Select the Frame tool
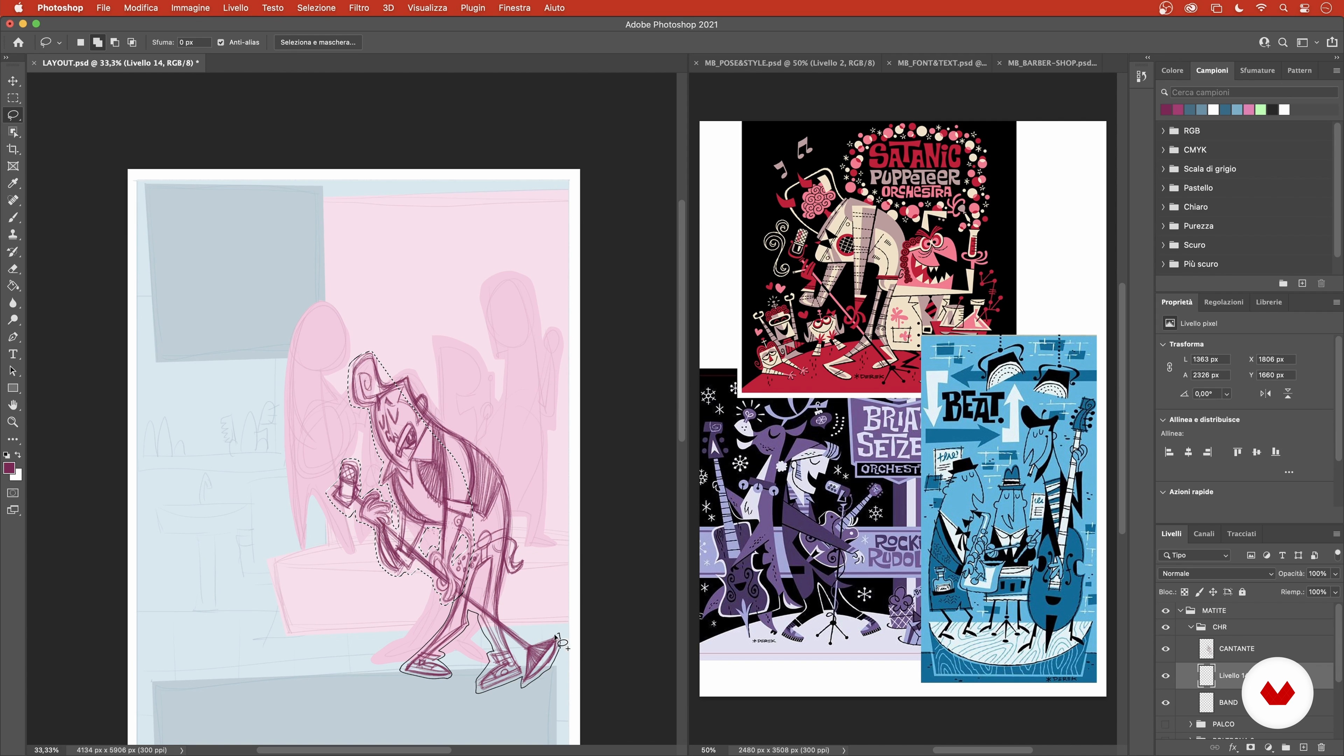The height and width of the screenshot is (756, 1344). (x=13, y=167)
